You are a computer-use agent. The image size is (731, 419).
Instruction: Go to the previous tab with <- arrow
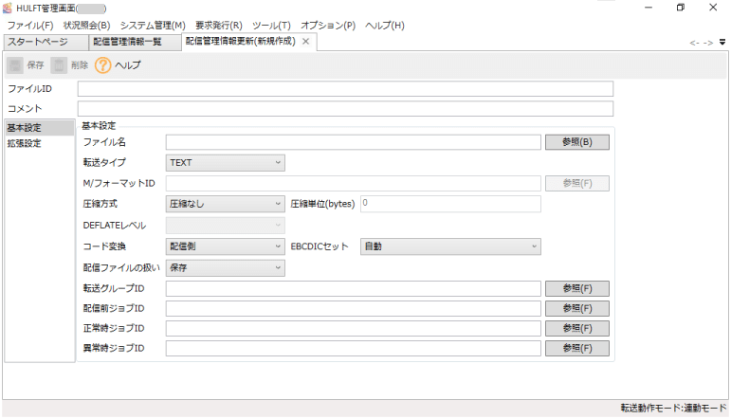coord(694,43)
